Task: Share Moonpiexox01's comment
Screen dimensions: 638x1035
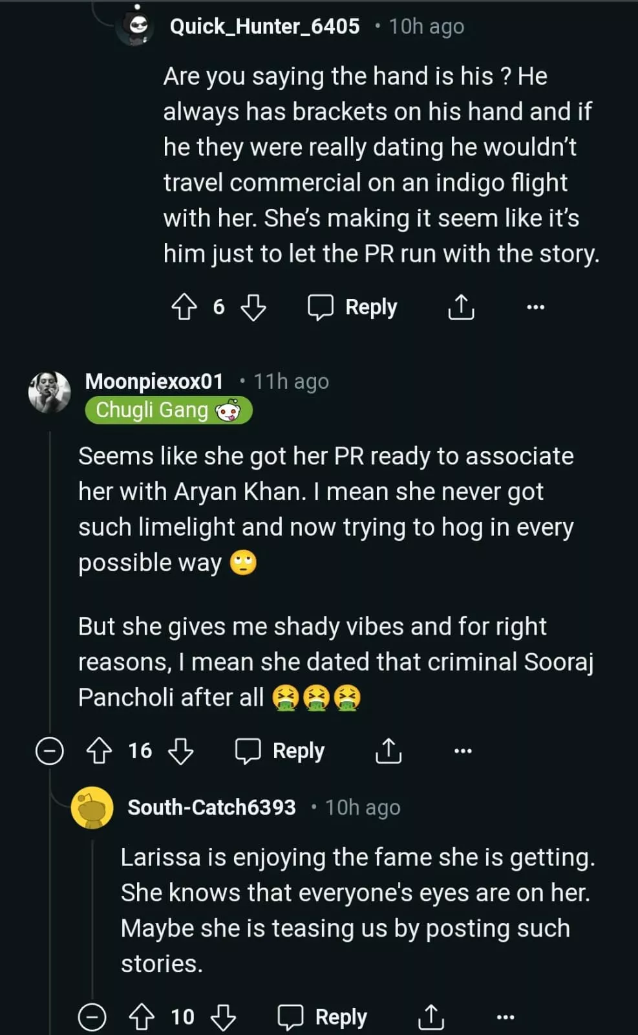Action: (x=388, y=750)
